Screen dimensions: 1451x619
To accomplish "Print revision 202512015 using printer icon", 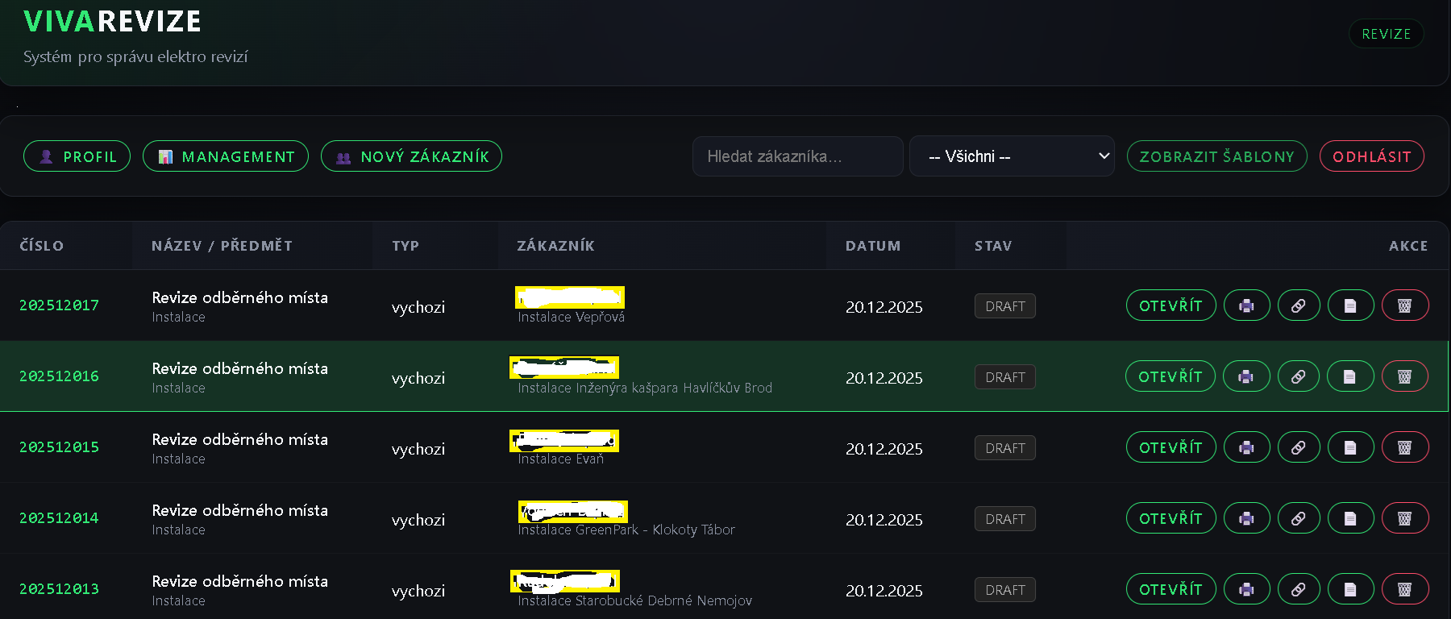I will click(1246, 447).
